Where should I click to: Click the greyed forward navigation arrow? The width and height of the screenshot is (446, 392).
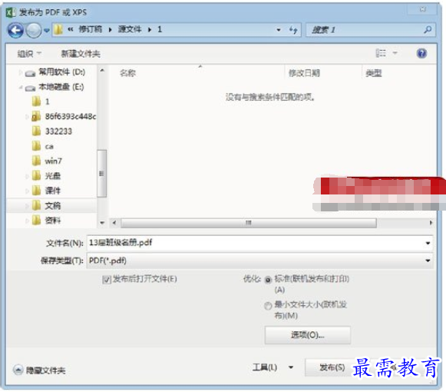pos(34,30)
